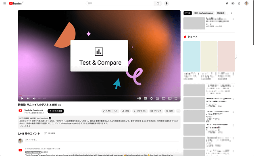Share the video with 共有 button

tap(125, 111)
